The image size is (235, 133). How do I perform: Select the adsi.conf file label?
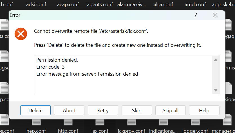pos(36,4)
